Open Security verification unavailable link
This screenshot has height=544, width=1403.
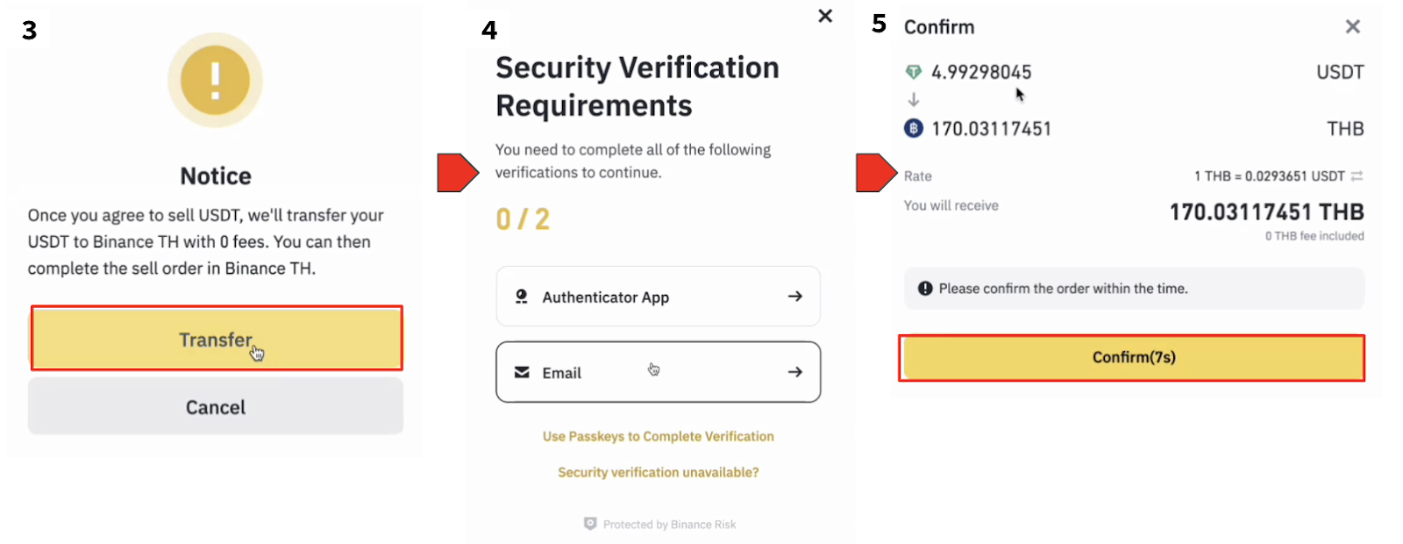658,472
